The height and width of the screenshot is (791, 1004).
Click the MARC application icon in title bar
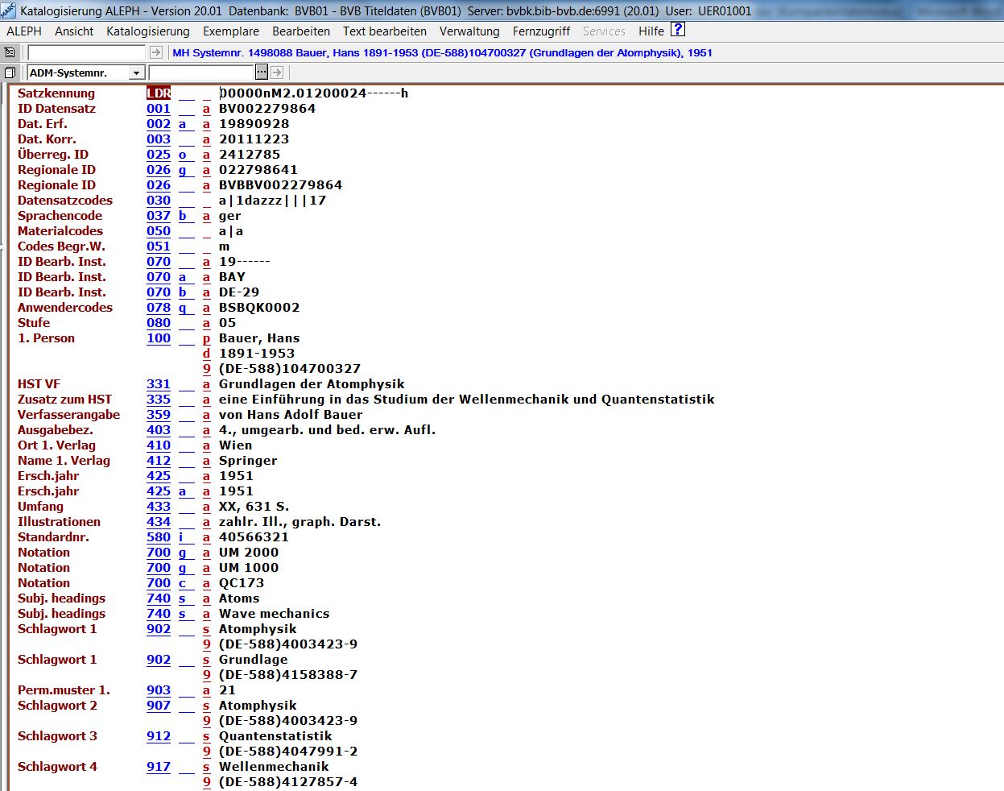coord(8,10)
